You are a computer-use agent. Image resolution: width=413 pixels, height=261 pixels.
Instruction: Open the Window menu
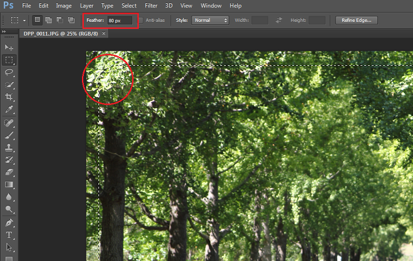coord(211,6)
